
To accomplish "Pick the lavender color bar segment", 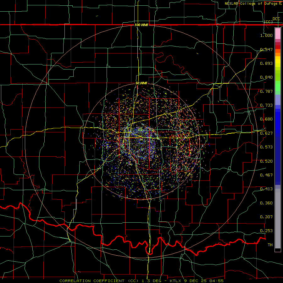I will tap(278, 100).
